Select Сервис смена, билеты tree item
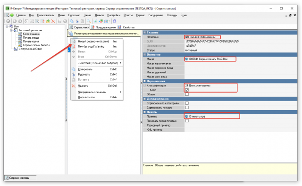Viewport: 302px width, 186px height. [x=36, y=45]
